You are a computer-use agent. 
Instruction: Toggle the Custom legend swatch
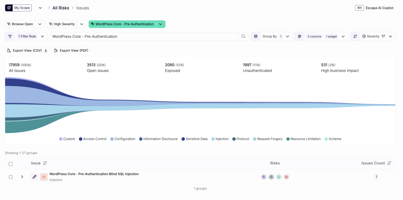click(x=61, y=139)
